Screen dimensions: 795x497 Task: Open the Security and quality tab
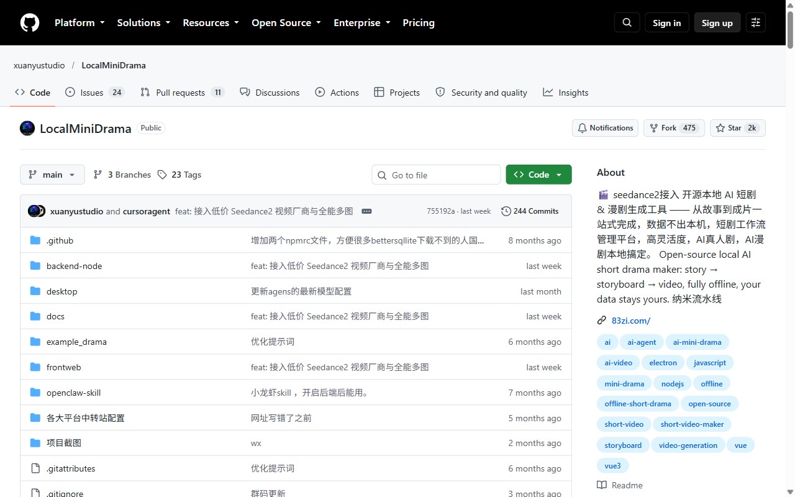pyautogui.click(x=481, y=93)
